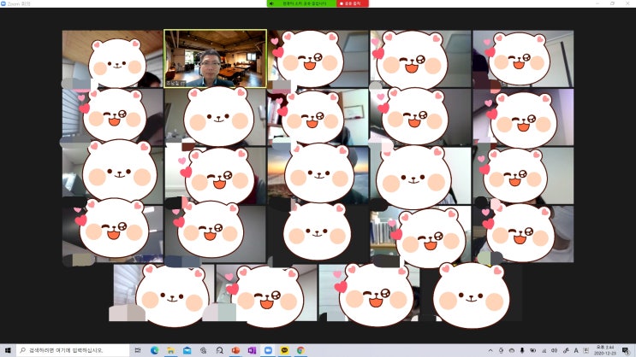Toggle the IME language indicator A in the tray
Screen dimensions: 636x357
pos(575,350)
